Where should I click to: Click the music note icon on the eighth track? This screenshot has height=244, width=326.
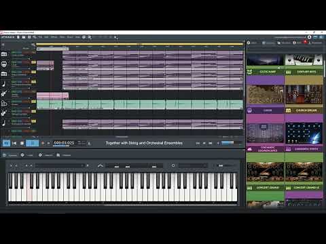(4, 123)
